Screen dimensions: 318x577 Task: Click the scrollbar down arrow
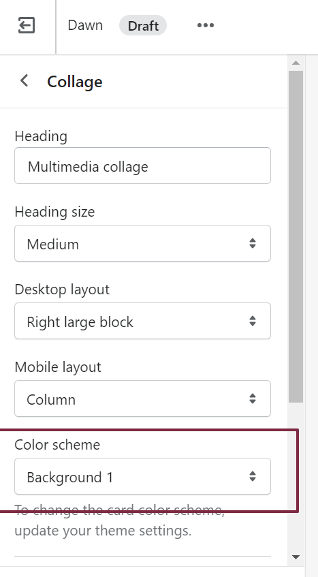[x=296, y=557]
